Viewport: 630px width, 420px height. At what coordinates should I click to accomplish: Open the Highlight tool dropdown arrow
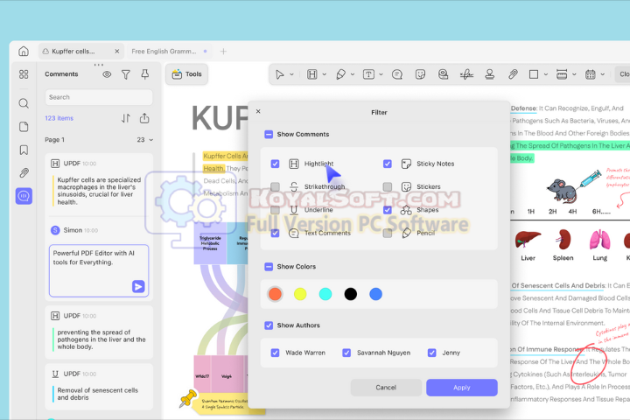[325, 74]
